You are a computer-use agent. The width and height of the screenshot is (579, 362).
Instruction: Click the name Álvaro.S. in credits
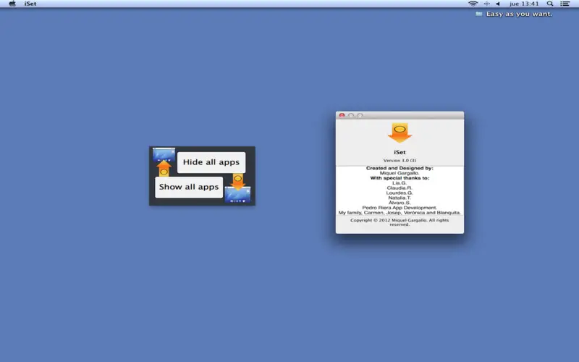pyautogui.click(x=400, y=203)
